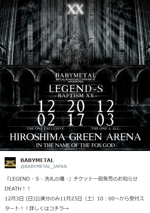The width and height of the screenshot is (150, 213).
Task: Click the BABYMETAL logo text on poster
Action: [x=76, y=75]
